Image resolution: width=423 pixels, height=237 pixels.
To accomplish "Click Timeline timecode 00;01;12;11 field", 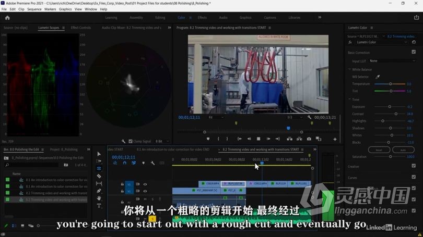I will point(124,157).
